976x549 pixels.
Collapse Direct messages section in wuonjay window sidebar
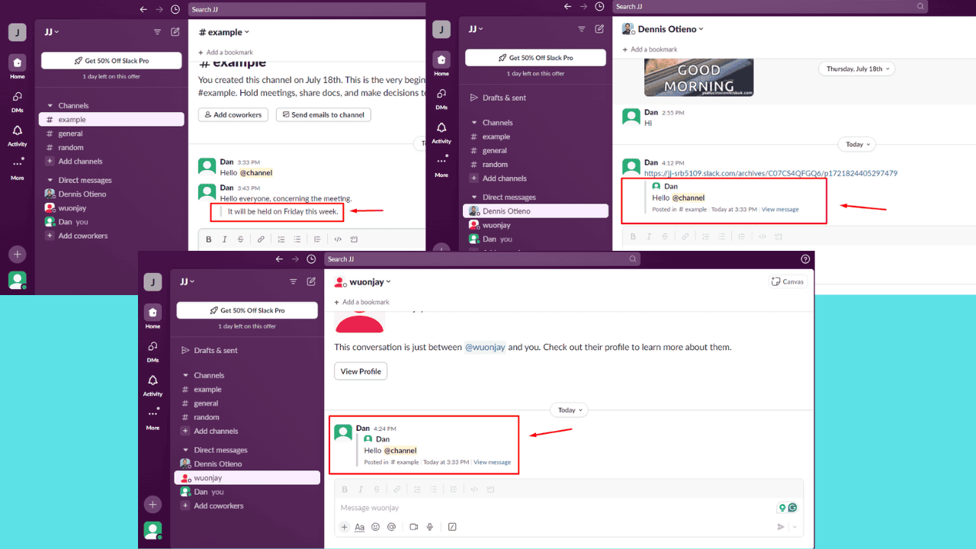pyautogui.click(x=185, y=451)
